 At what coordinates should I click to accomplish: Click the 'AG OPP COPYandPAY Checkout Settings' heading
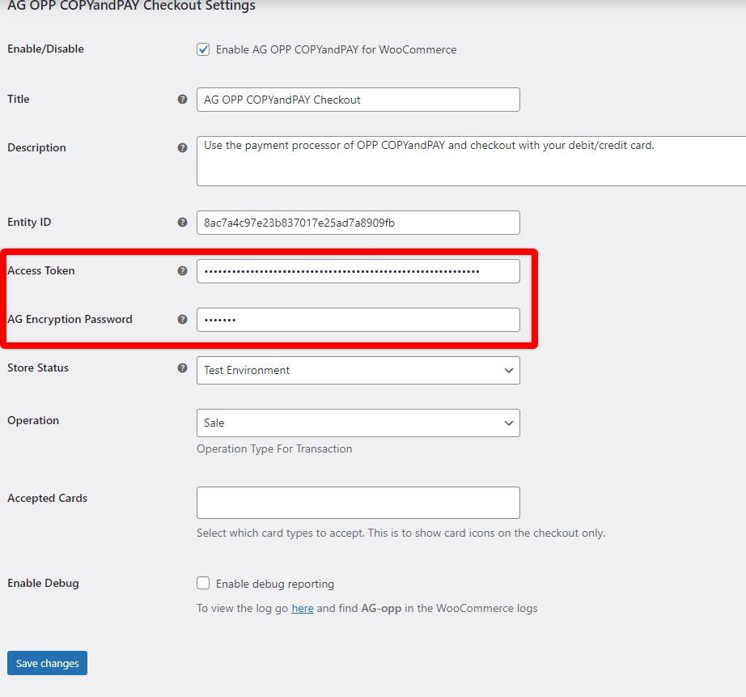pyautogui.click(x=131, y=6)
